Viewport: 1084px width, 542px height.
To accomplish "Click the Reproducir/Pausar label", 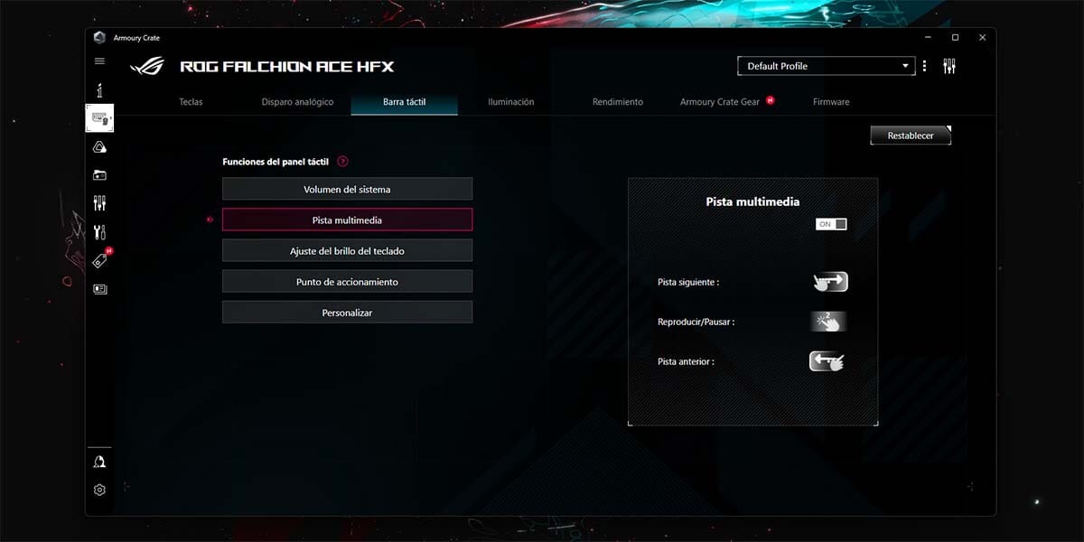I will tap(696, 322).
